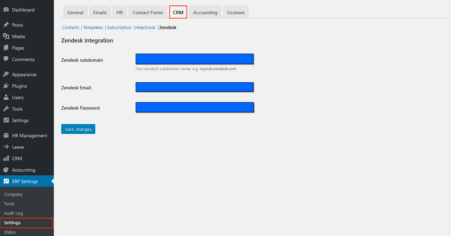Screen dimensions: 451x236
Task: Open HR Management in the sidebar
Action: click(27, 136)
